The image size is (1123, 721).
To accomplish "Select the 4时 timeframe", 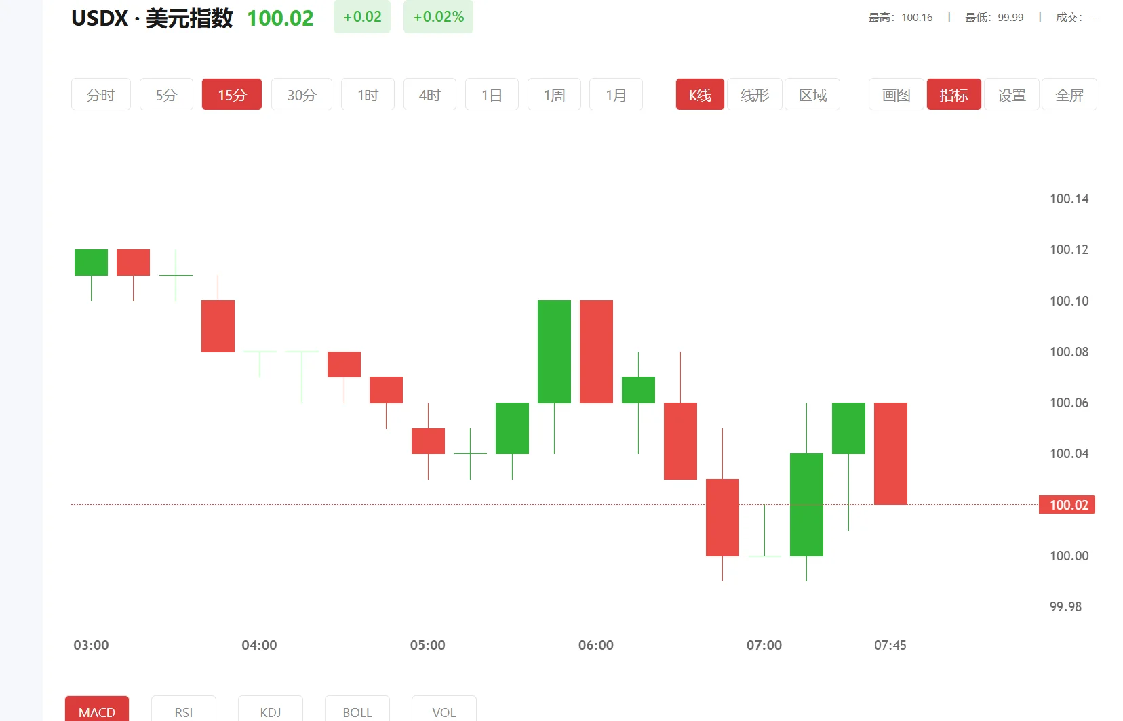I will [429, 95].
